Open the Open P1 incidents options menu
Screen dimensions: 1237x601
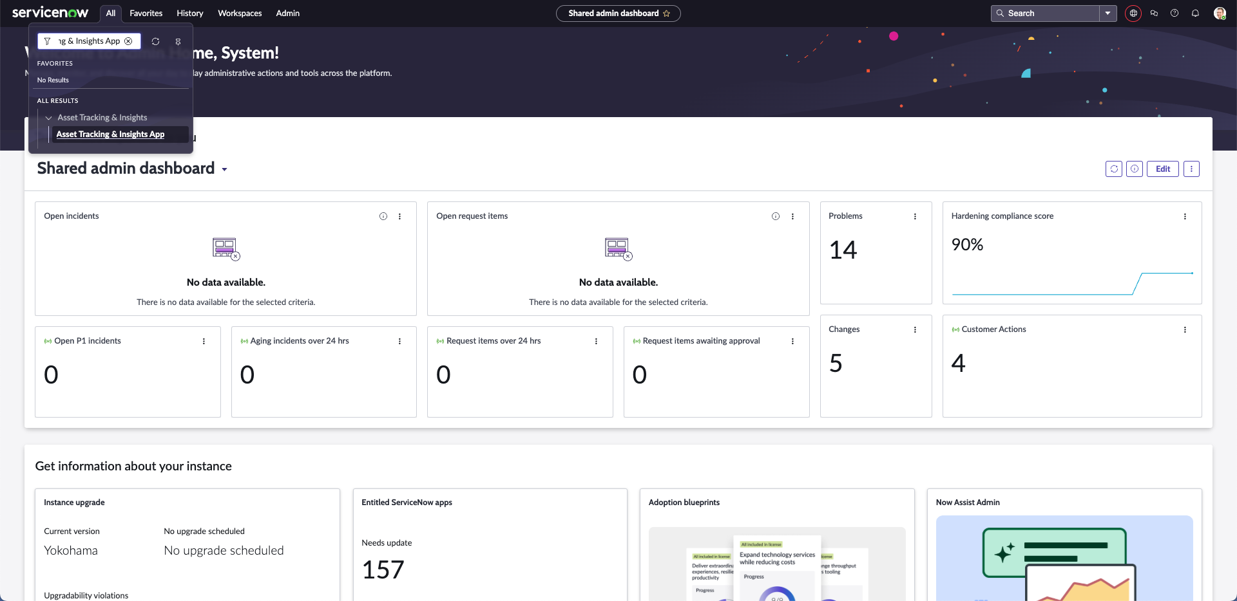(x=204, y=341)
